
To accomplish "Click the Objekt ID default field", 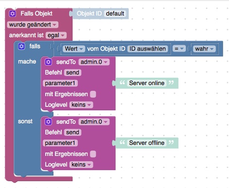I will click(115, 14).
